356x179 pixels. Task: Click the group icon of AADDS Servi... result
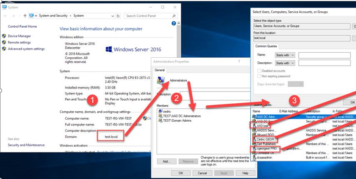(x=254, y=130)
